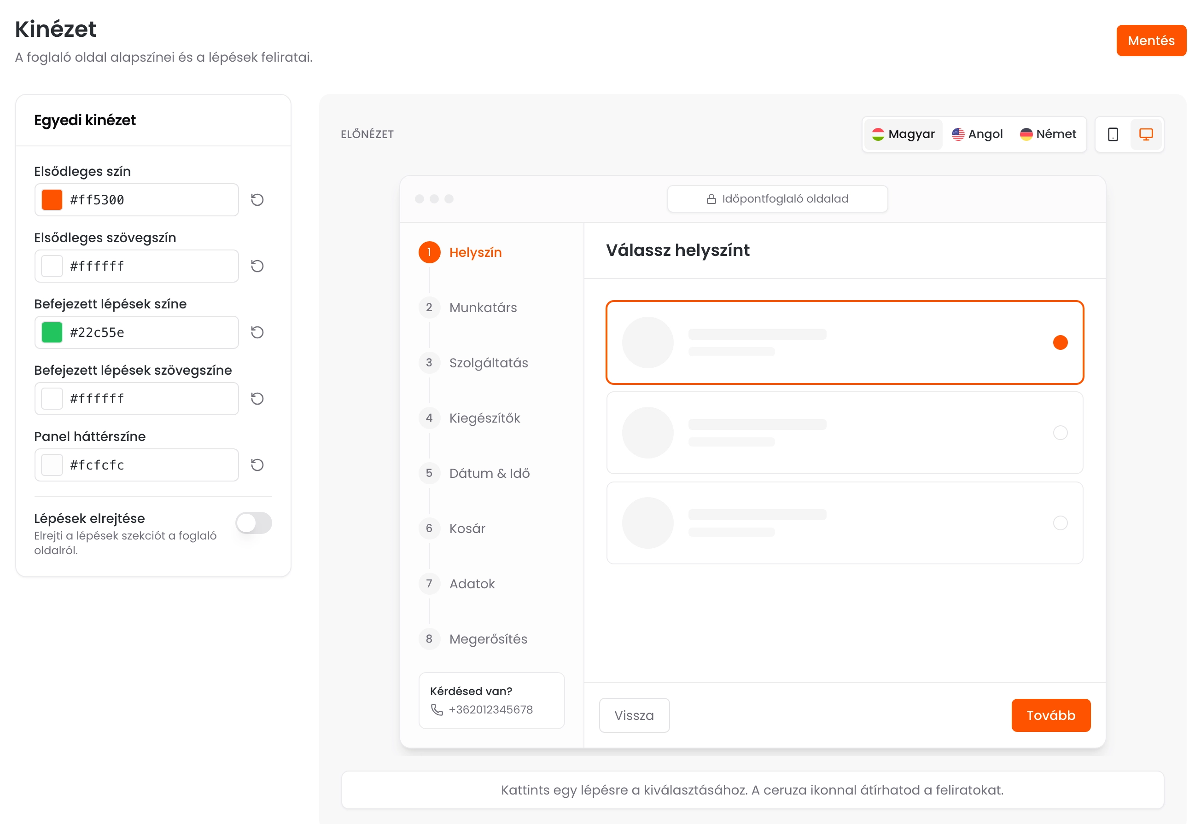
Task: Select the Kiegészítők step
Action: pos(470,418)
